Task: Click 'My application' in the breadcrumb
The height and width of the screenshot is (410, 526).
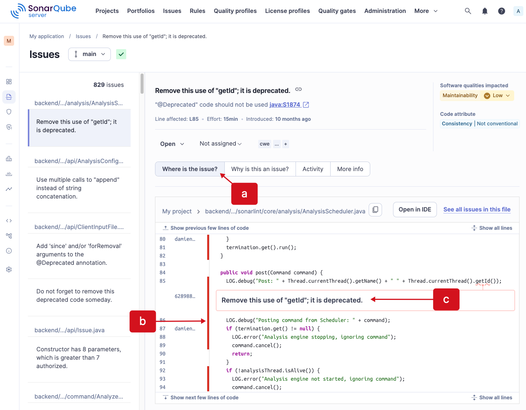Action: 47,37
